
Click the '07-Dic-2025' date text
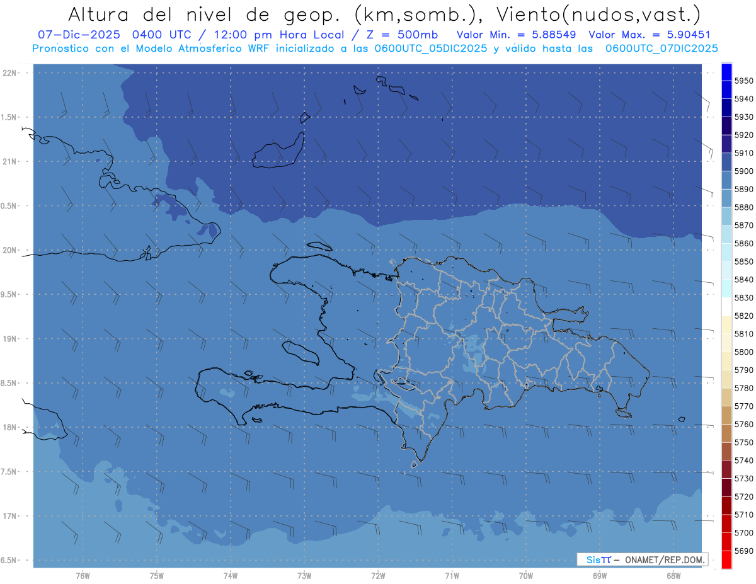[79, 35]
